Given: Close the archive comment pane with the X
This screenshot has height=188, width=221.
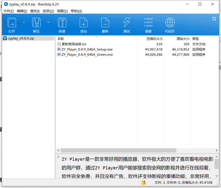Looking at the screenshot, I should coord(58,157).
